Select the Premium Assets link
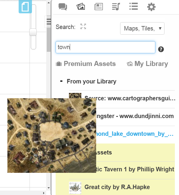 coord(86,64)
